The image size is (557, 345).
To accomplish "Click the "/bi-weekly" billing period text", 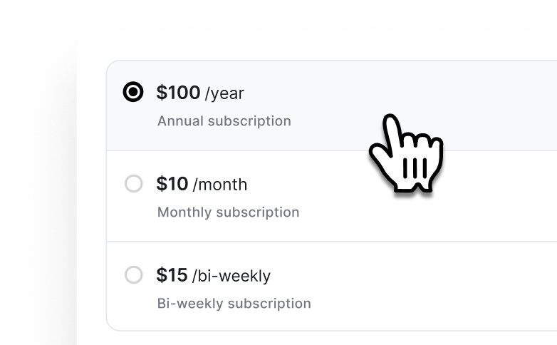I will 231,276.
